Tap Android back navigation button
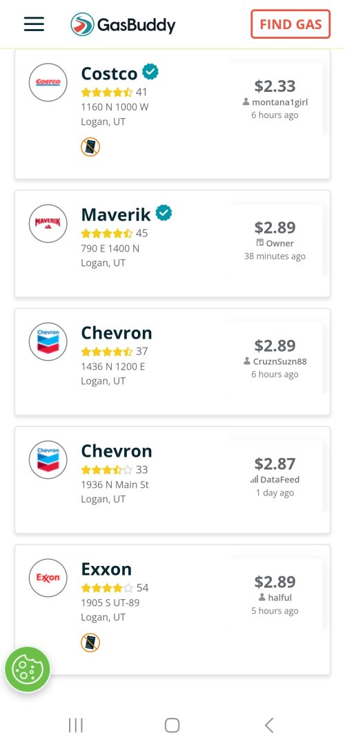This screenshot has width=345, height=749. point(269,725)
